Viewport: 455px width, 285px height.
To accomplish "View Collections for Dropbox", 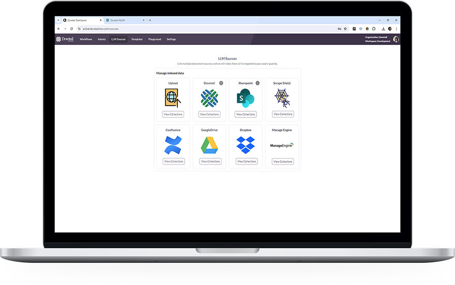I will point(247,161).
